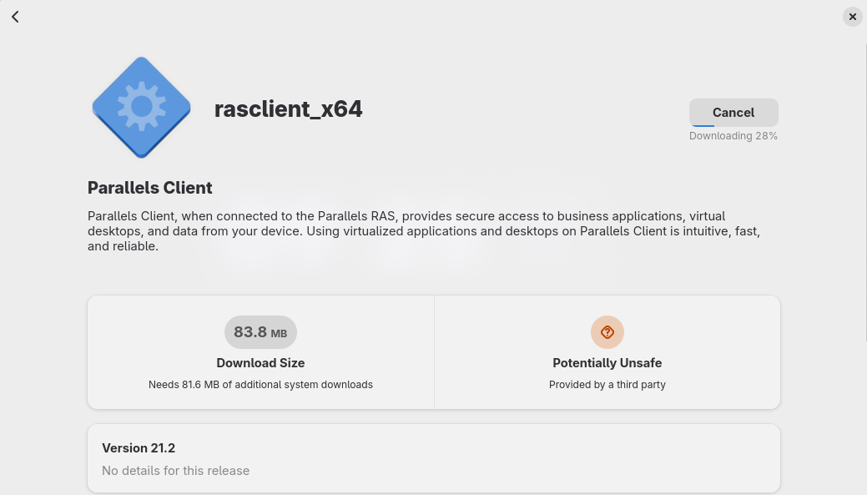Click the Parallels Client description paragraph
The image size is (867, 495).
tap(424, 231)
